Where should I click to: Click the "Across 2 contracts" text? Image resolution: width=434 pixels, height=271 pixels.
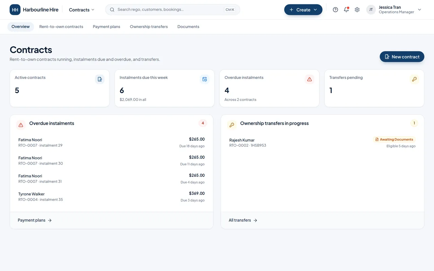point(240,100)
